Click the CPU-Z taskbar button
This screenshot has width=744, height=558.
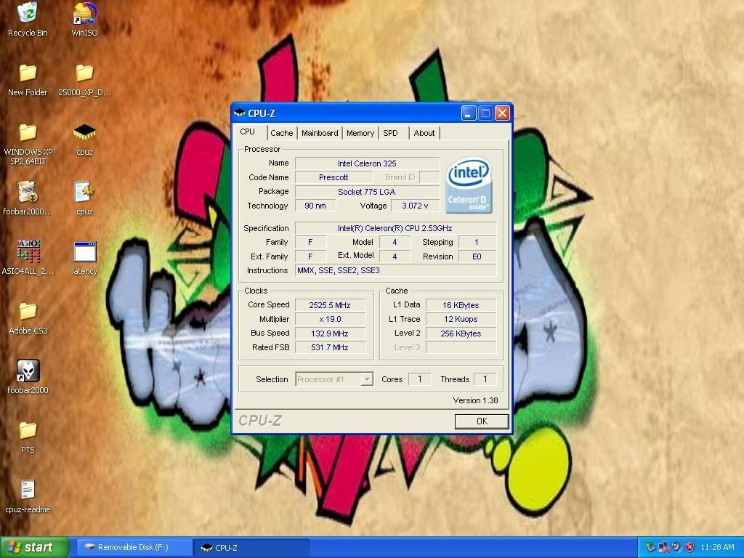pyautogui.click(x=251, y=548)
